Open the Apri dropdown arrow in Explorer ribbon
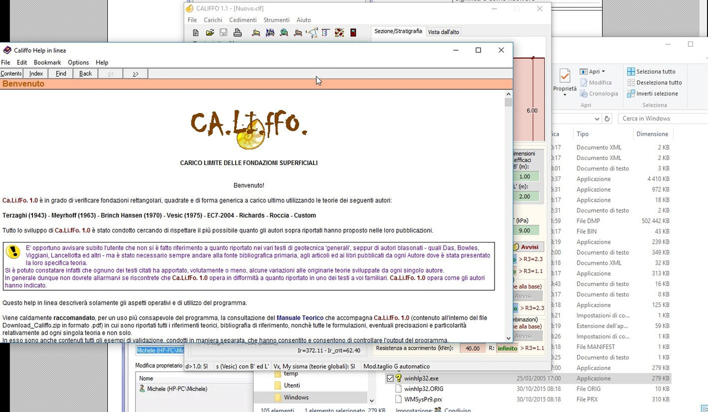This screenshot has width=708, height=412. coord(603,71)
